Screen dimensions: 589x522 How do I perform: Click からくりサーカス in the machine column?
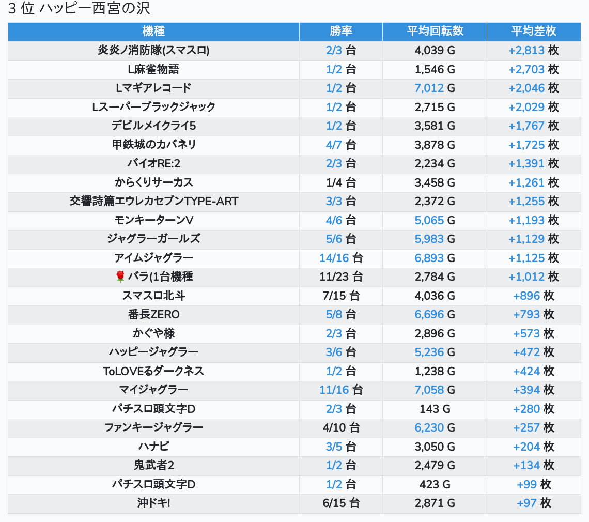153,182
